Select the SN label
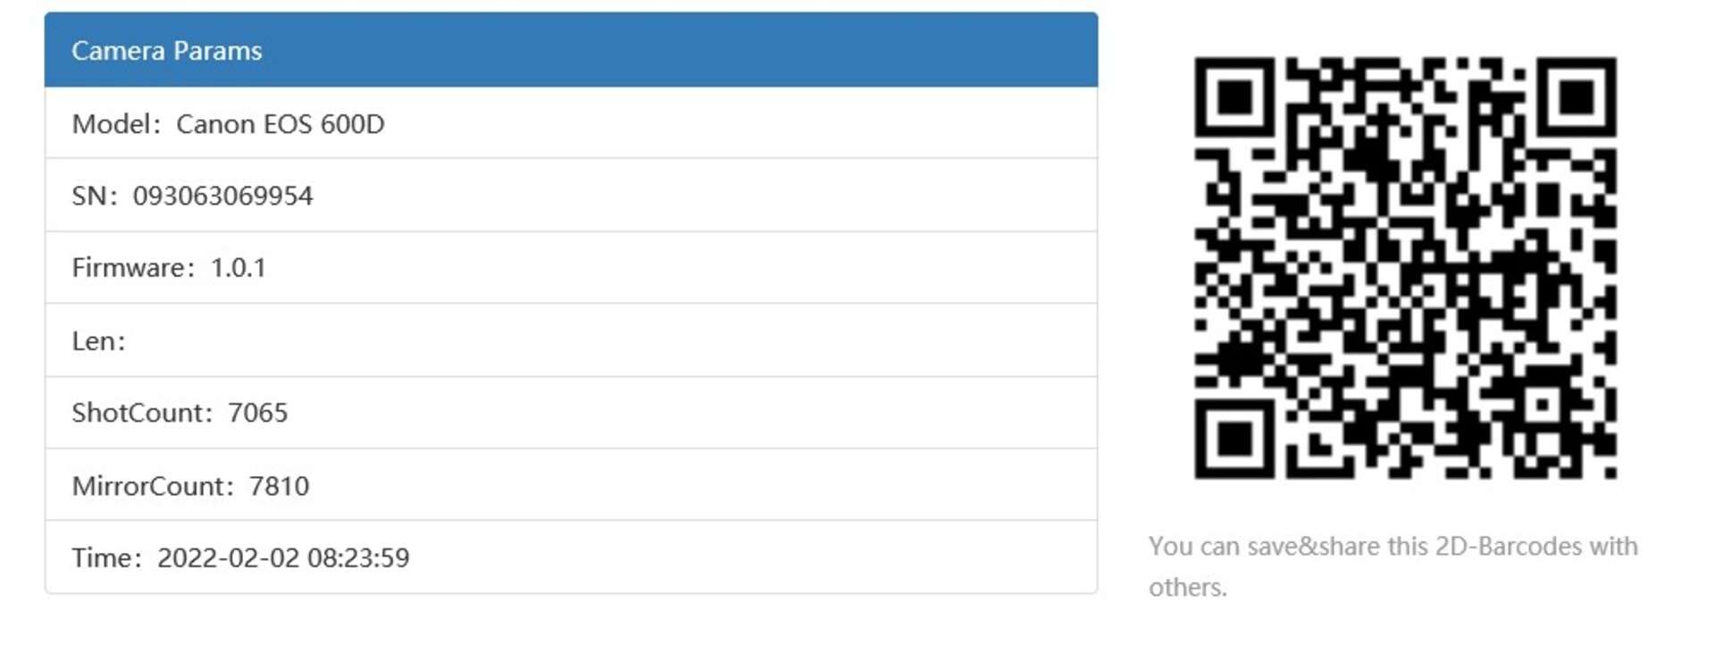This screenshot has height=661, width=1715. point(90,196)
